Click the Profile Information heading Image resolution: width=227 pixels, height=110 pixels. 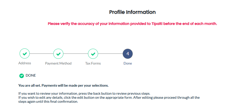tap(132, 12)
